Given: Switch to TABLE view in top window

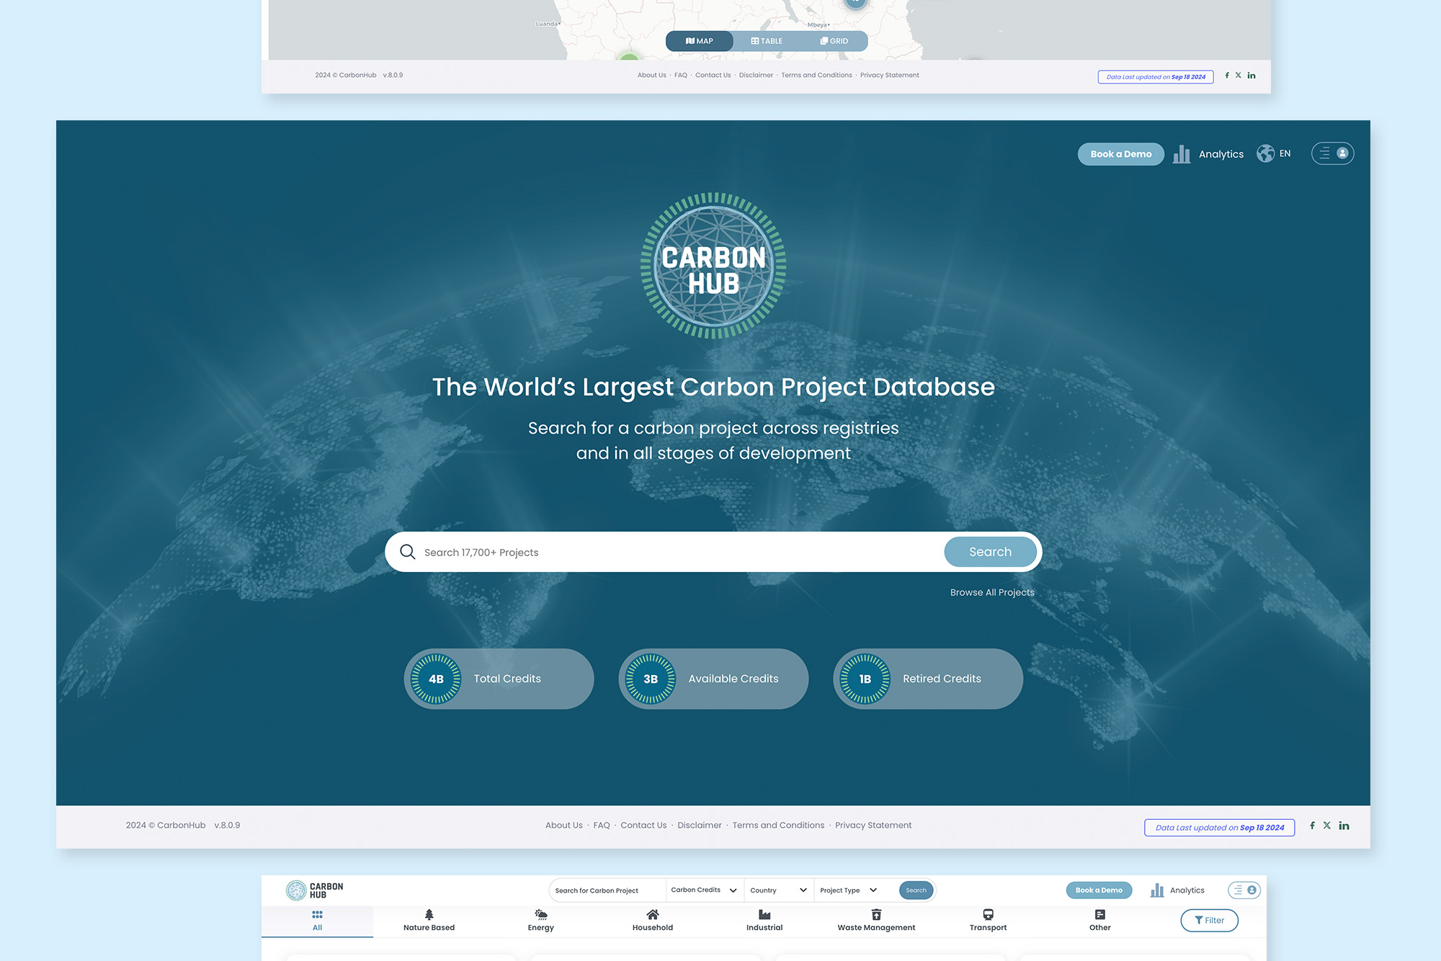Looking at the screenshot, I should click(767, 41).
